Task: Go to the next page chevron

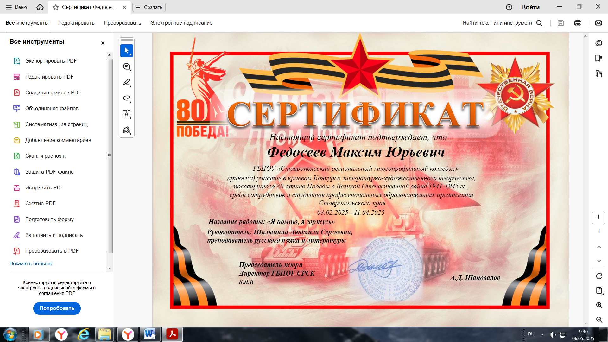Action: pos(599,261)
